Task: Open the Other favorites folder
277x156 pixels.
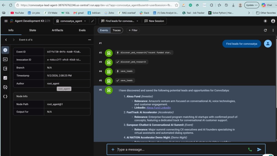Action: pos(266,13)
